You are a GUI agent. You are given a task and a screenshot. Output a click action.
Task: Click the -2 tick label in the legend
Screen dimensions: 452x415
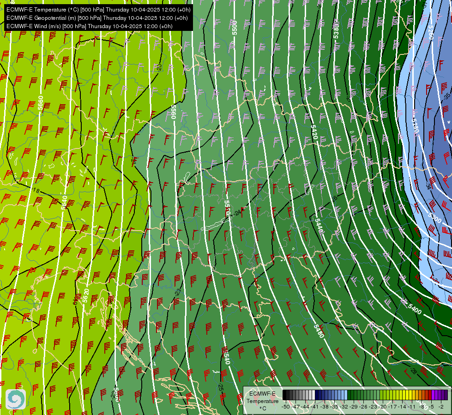tap(441, 406)
